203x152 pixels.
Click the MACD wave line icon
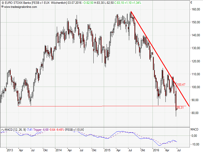pyautogui.click(x=3, y=130)
